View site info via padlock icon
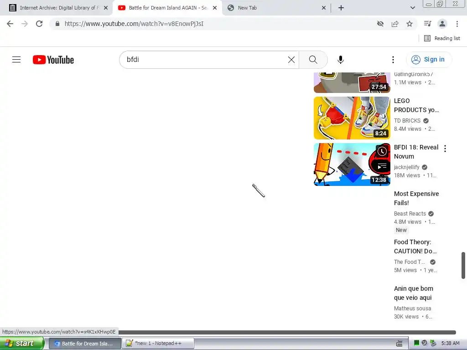 coord(57,24)
